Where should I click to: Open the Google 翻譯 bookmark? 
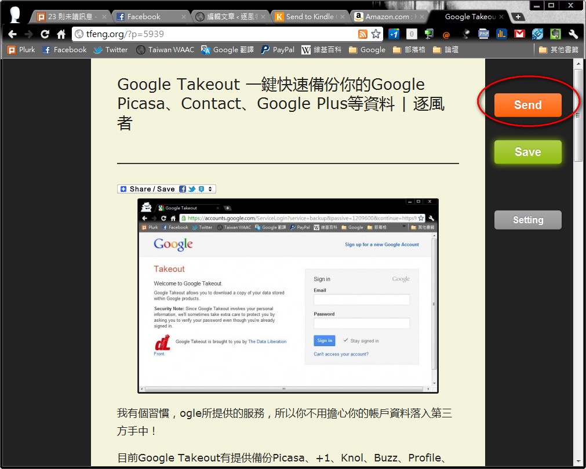pos(227,50)
